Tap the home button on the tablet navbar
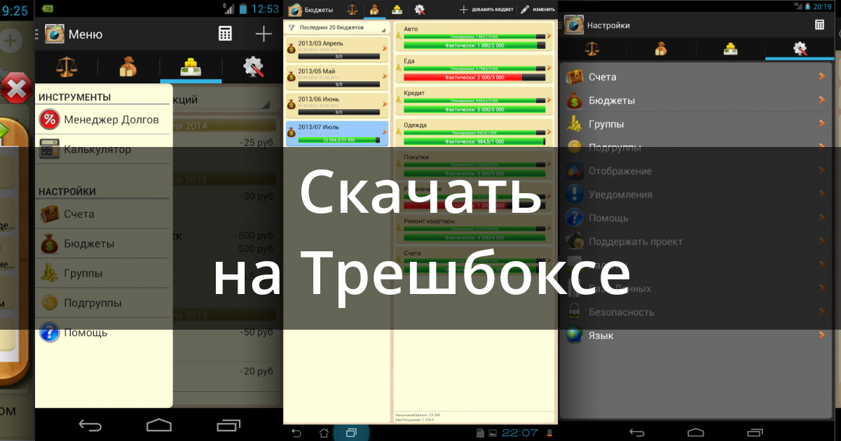The width and height of the screenshot is (841, 441). coord(324,433)
